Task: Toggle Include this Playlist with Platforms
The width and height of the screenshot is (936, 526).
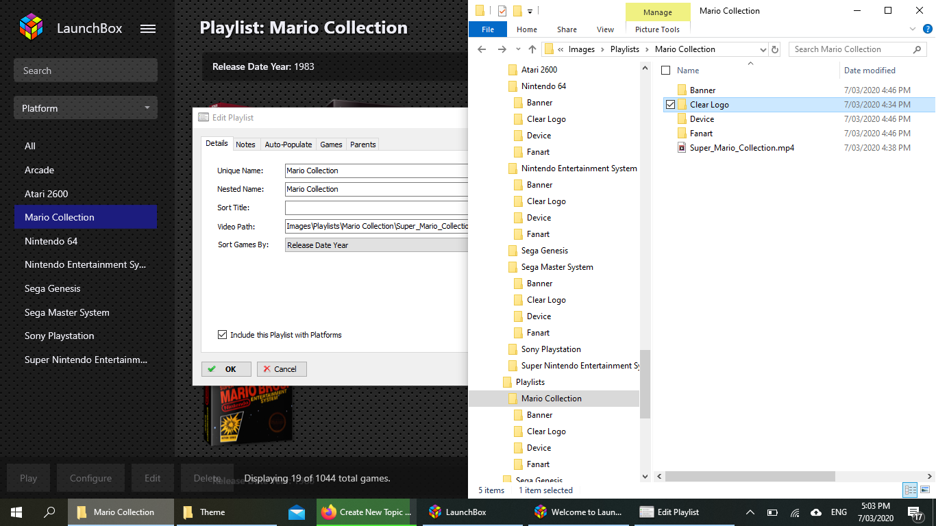Action: click(x=222, y=335)
